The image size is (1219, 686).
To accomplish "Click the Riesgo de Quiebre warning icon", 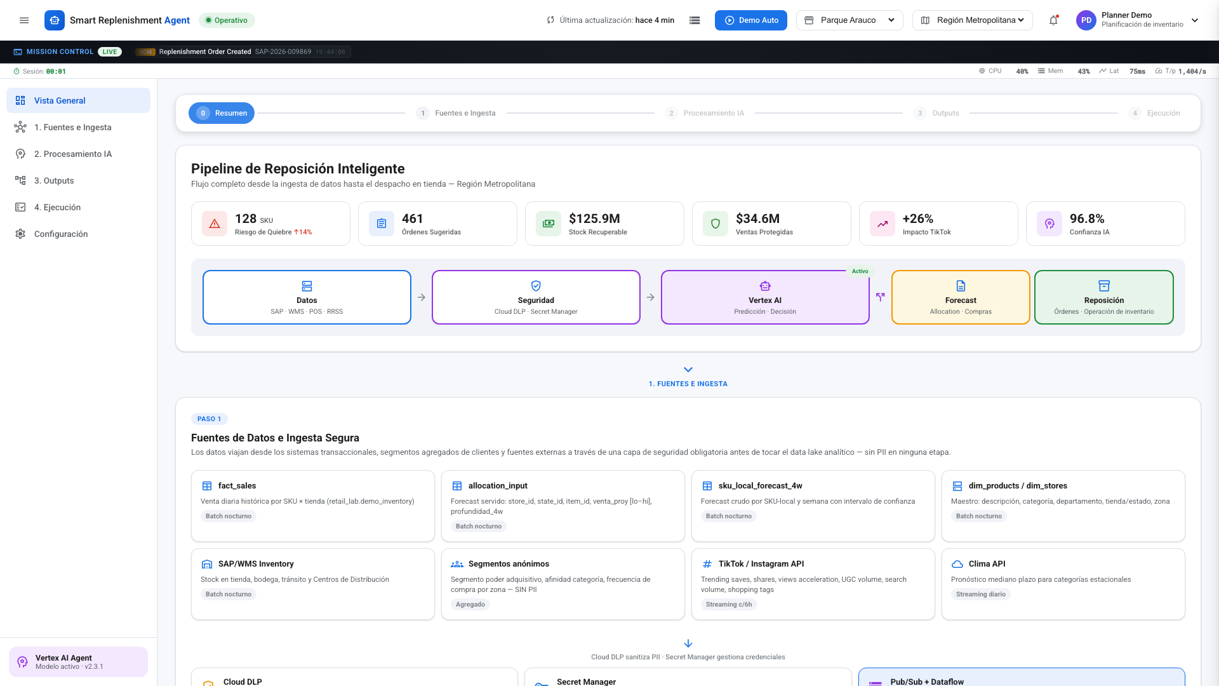I will [215, 224].
